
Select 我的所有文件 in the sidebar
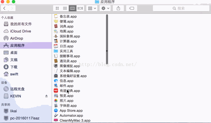point(26,24)
